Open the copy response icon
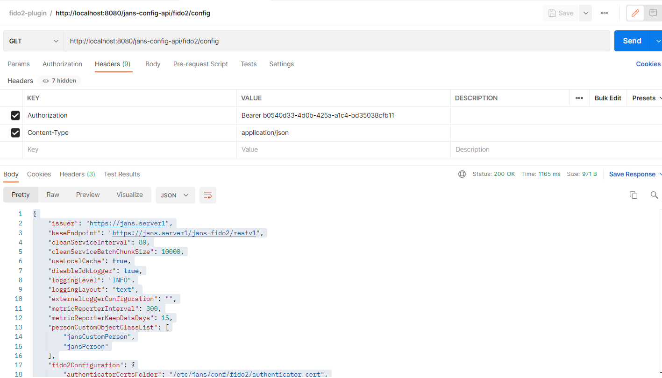 coord(634,195)
